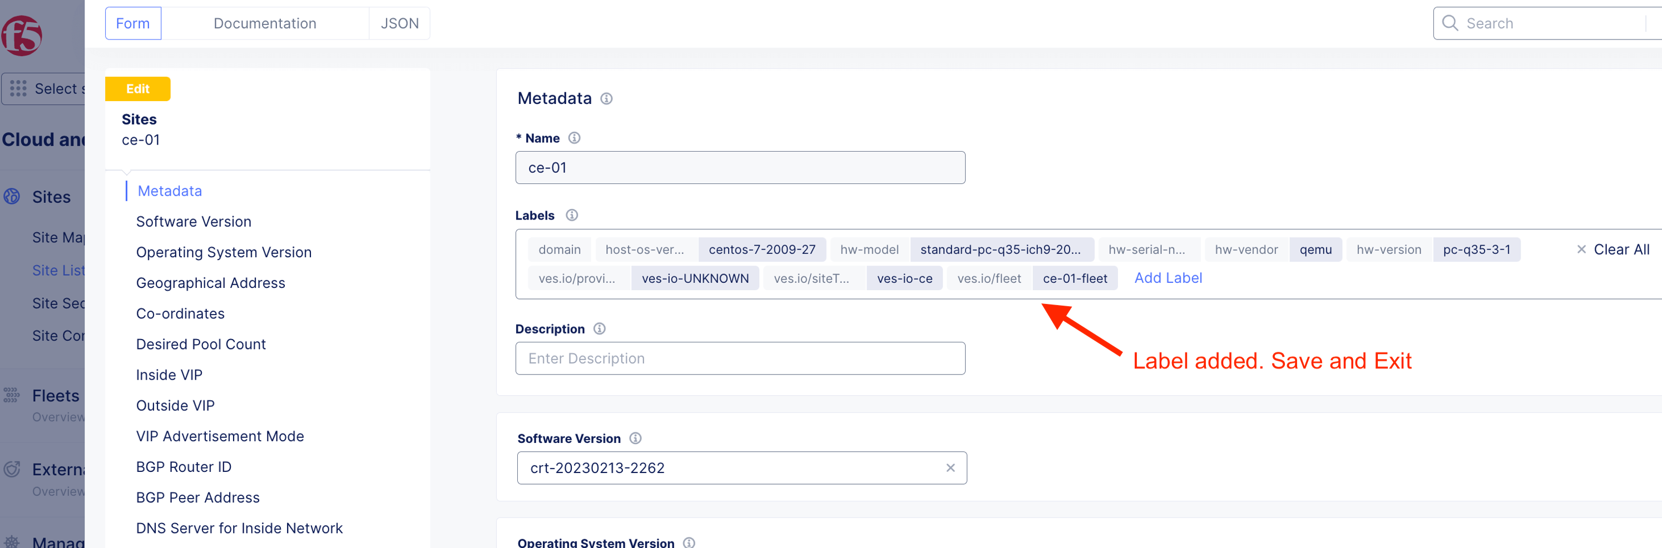Open Fleets in the left sidebar
This screenshot has width=1662, height=548.
56,395
